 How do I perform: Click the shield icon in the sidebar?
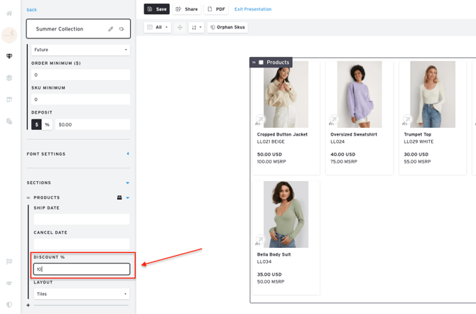pyautogui.click(x=9, y=305)
